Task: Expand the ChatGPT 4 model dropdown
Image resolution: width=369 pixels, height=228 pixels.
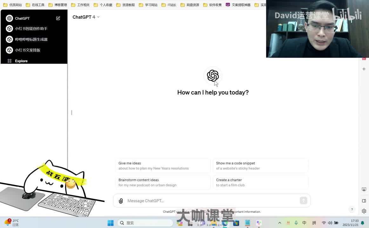Action: point(86,17)
